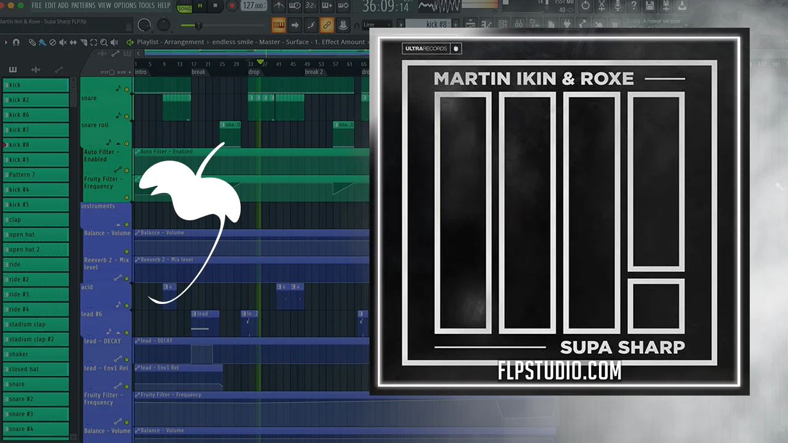This screenshot has width=788, height=443.
Task: Open the TOOLS menu
Action: tap(147, 6)
